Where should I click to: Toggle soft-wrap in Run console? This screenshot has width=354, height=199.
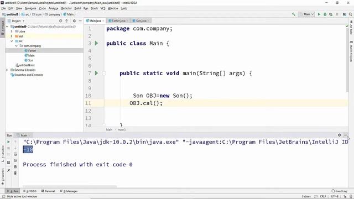[x=15, y=154]
